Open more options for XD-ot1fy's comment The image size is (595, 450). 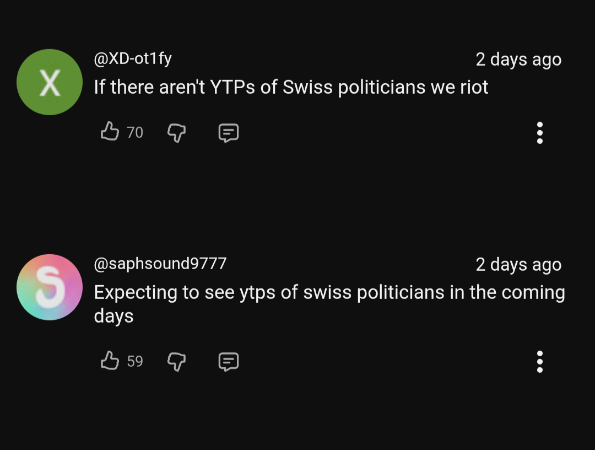[x=539, y=133]
